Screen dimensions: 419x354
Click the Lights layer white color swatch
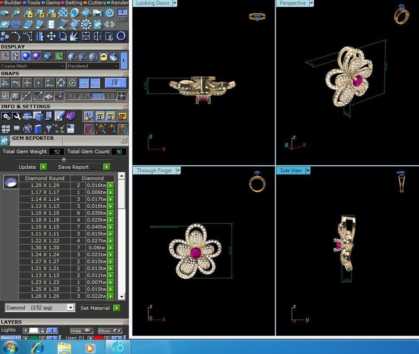[34, 331]
